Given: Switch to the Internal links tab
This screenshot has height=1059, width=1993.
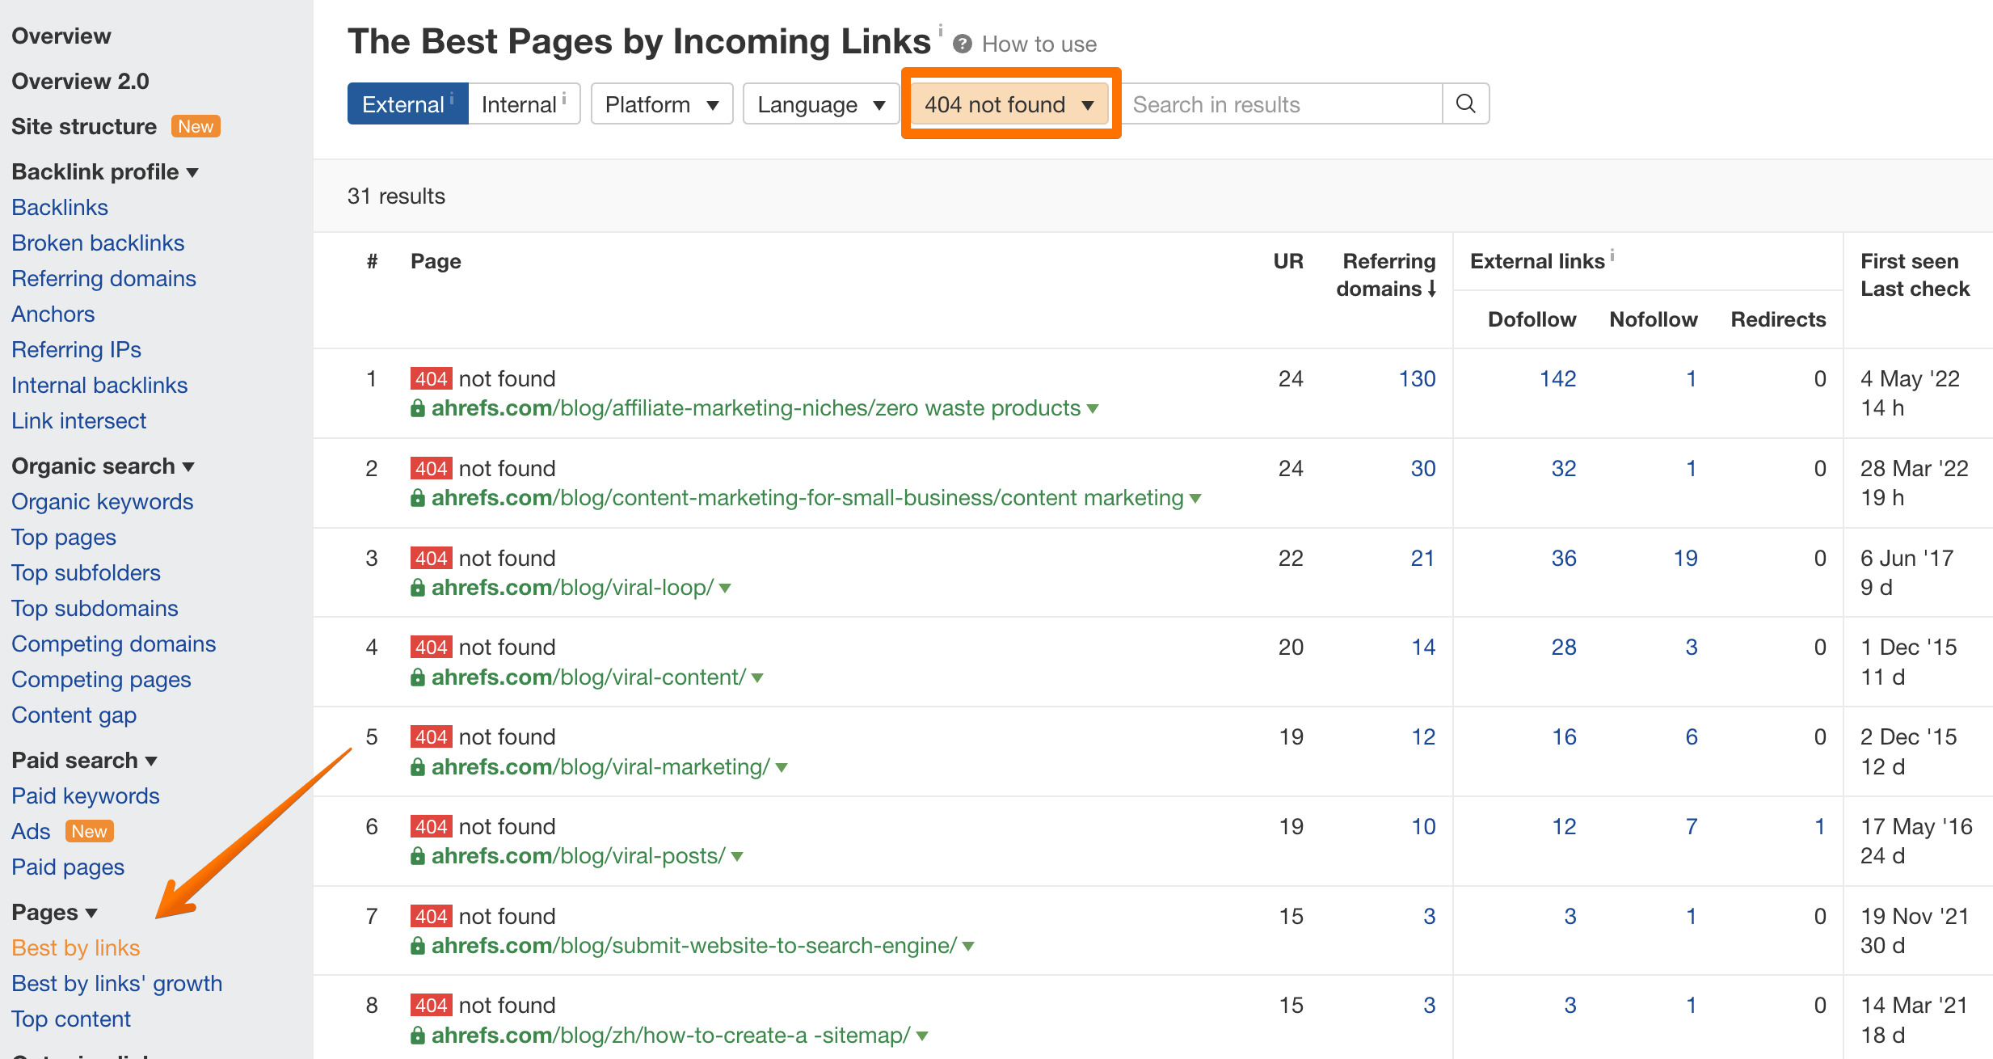Looking at the screenshot, I should click(517, 103).
